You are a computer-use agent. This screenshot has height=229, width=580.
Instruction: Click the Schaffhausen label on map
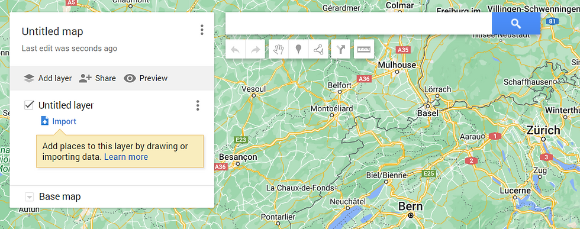(528, 82)
